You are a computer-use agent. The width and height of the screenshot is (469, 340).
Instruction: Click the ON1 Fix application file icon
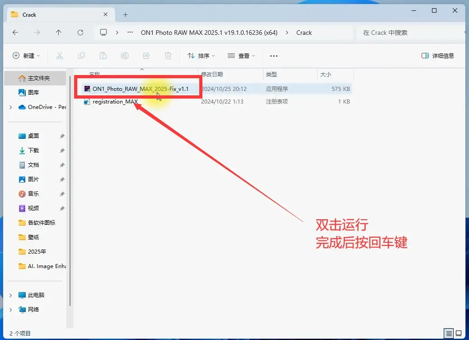click(x=87, y=89)
